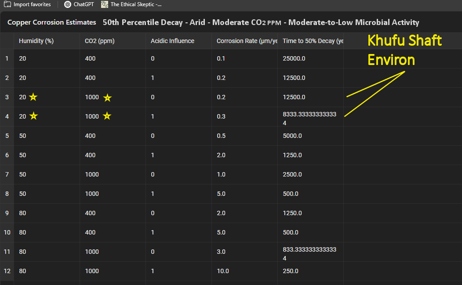The width and height of the screenshot is (462, 285).
Task: Select row number 12 in the table
Action: pos(7,271)
